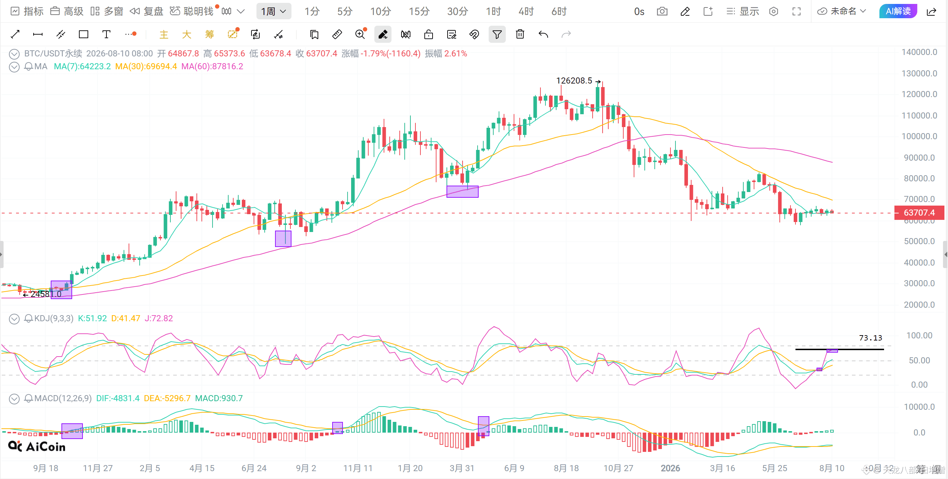Open the 指标 indicators menu
The width and height of the screenshot is (948, 479).
coord(27,11)
